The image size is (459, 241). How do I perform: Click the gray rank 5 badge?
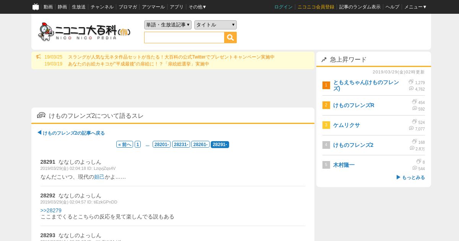[x=326, y=165]
